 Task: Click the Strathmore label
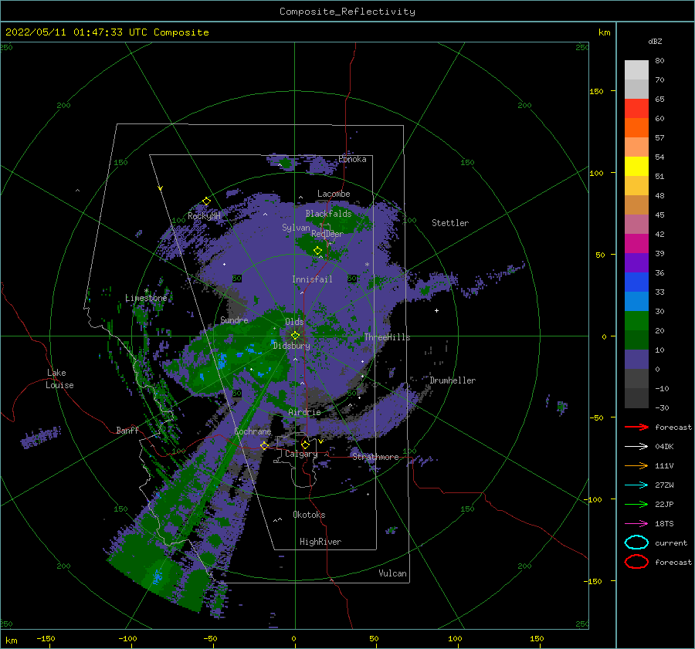click(375, 457)
